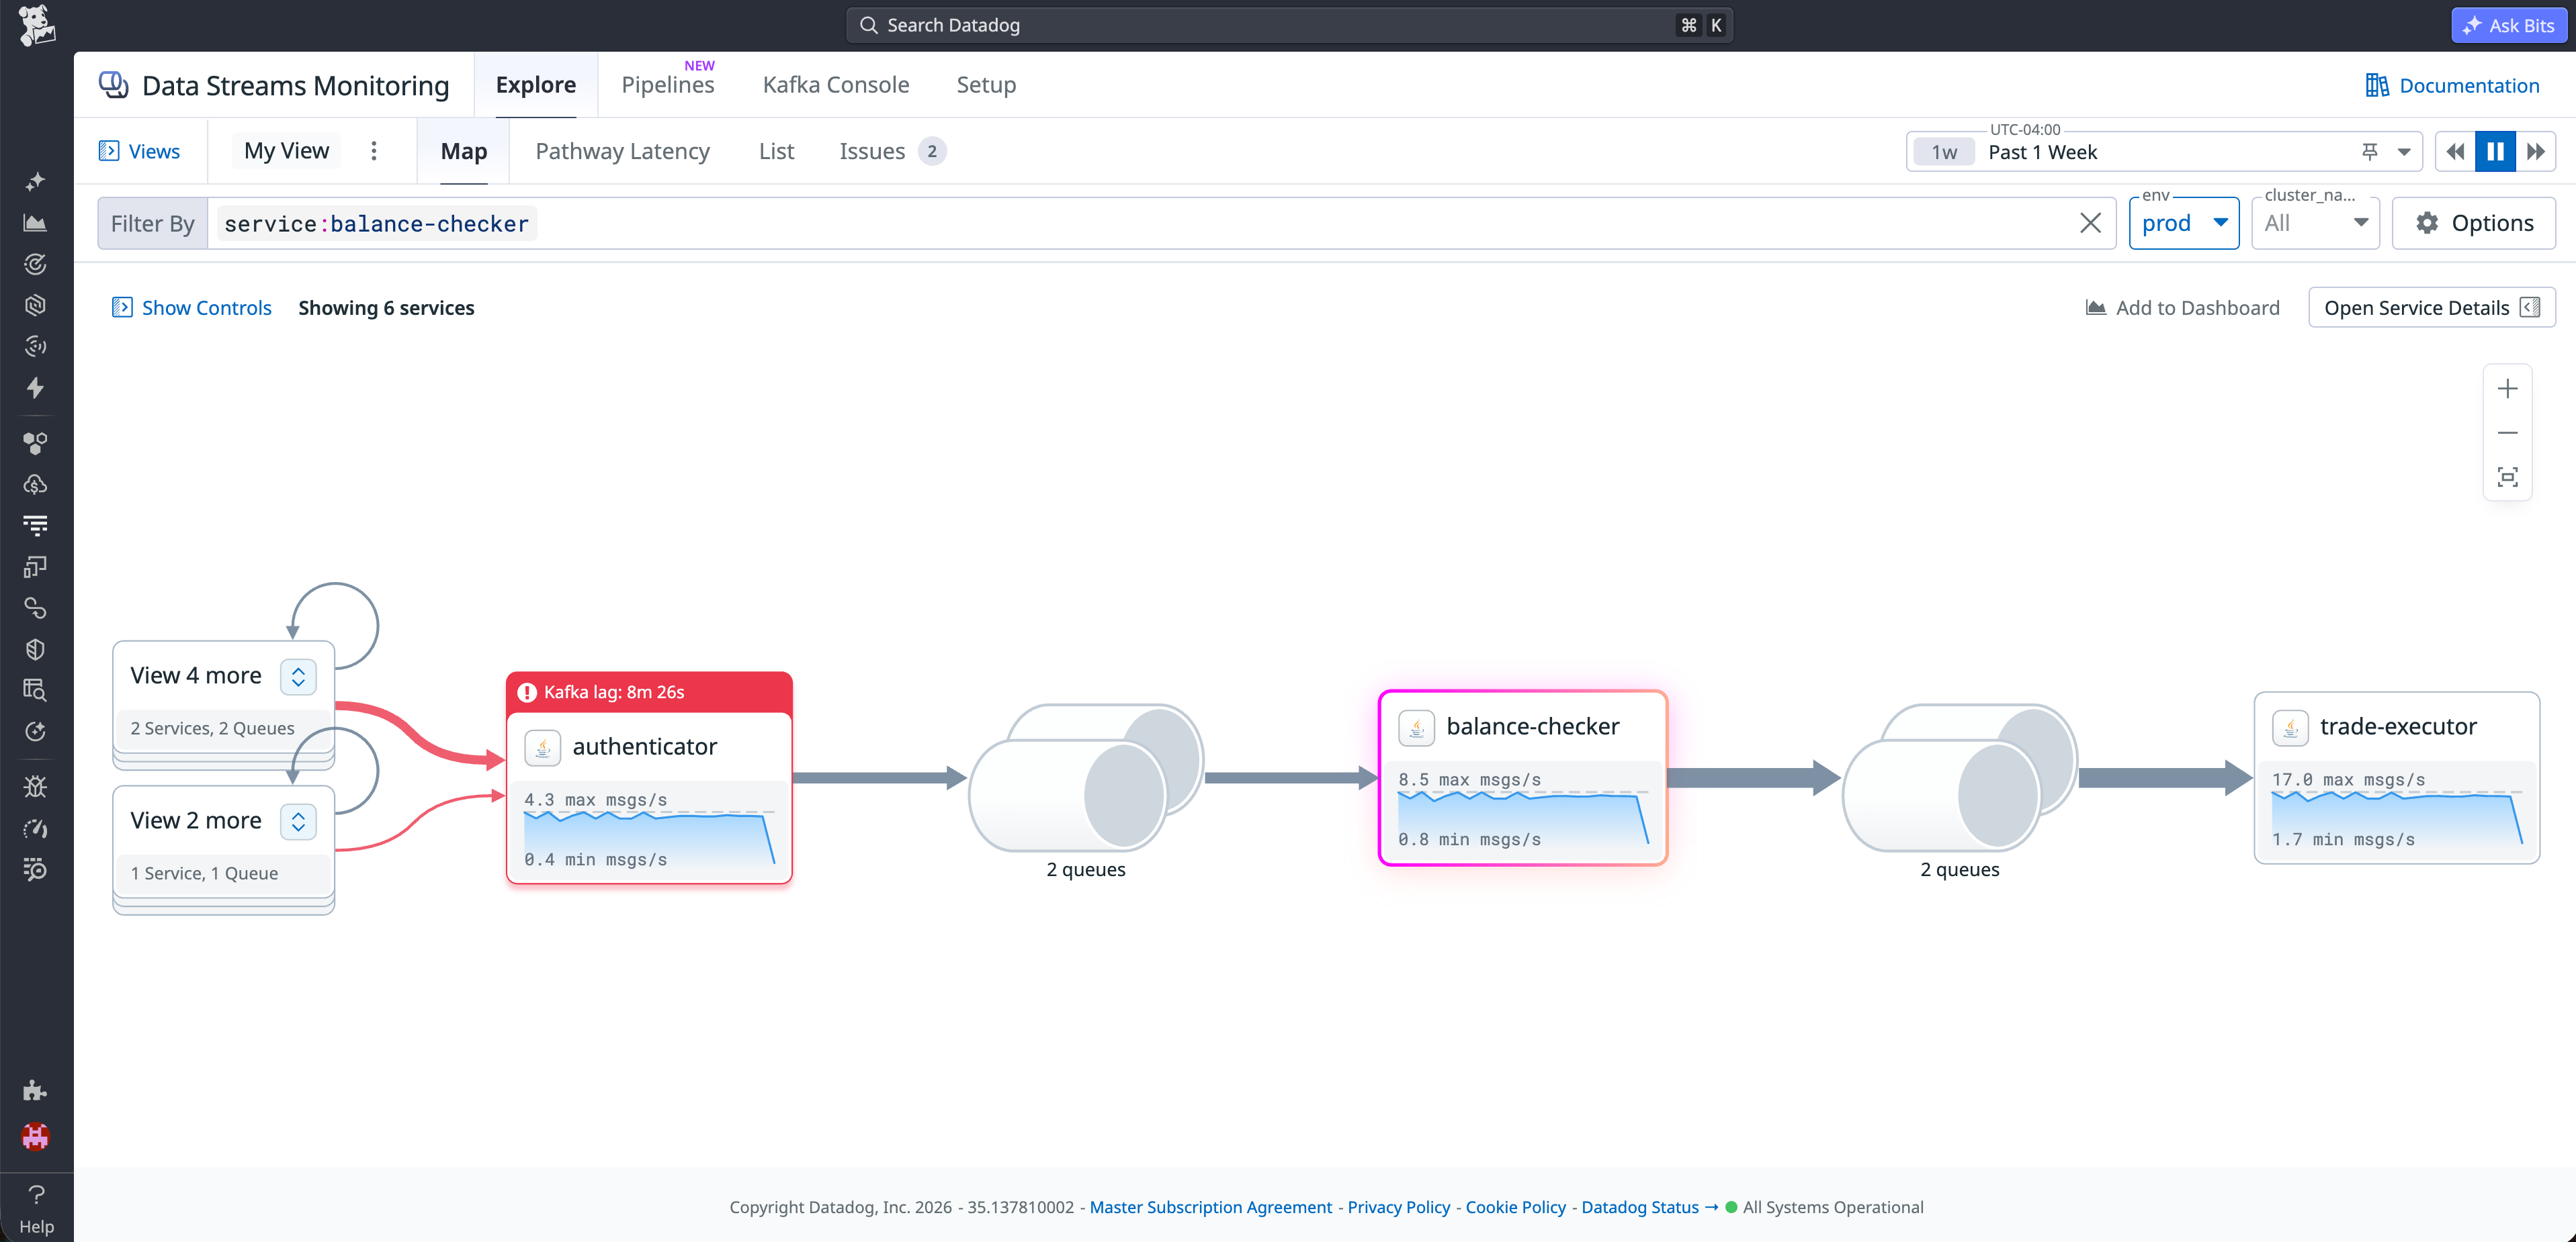The image size is (2576, 1242).
Task: Click the Datadog logo in sidebar
Action: tap(36, 25)
